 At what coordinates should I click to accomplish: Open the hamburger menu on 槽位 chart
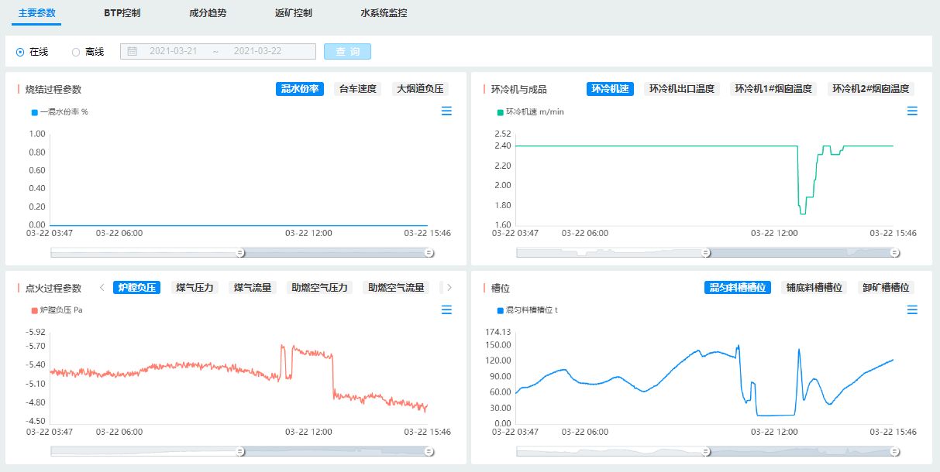coord(912,310)
